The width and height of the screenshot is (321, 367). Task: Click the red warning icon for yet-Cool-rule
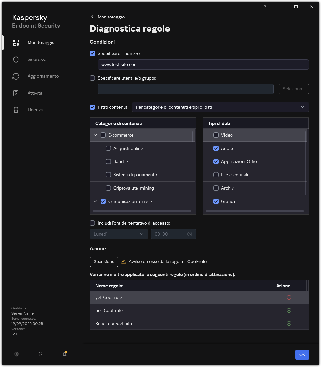(289, 297)
